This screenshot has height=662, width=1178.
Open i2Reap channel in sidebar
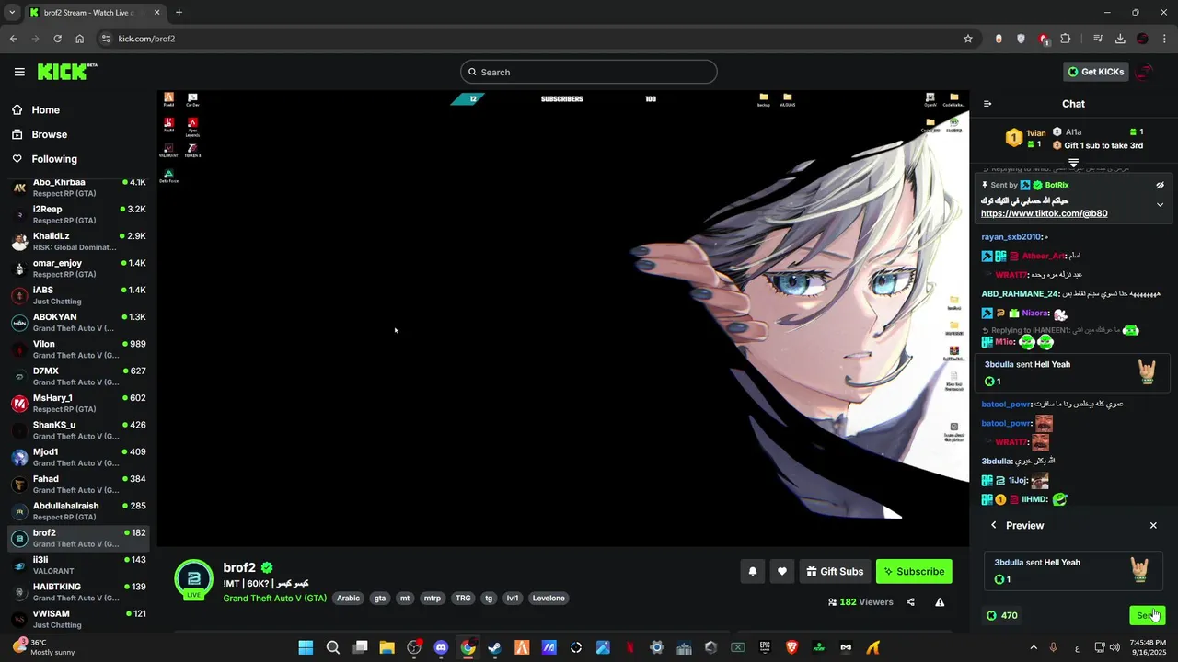(78, 214)
